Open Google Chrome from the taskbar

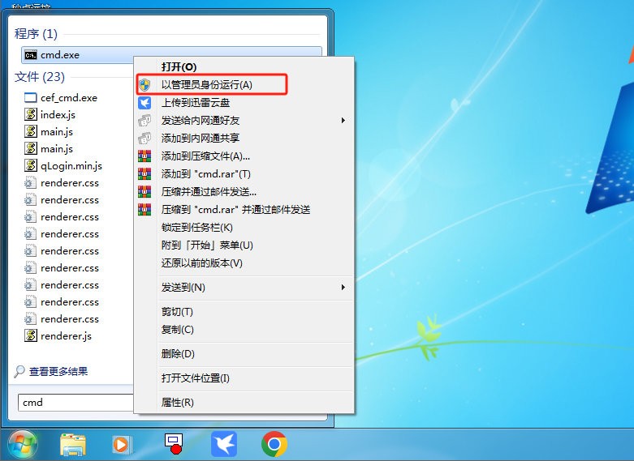274,444
